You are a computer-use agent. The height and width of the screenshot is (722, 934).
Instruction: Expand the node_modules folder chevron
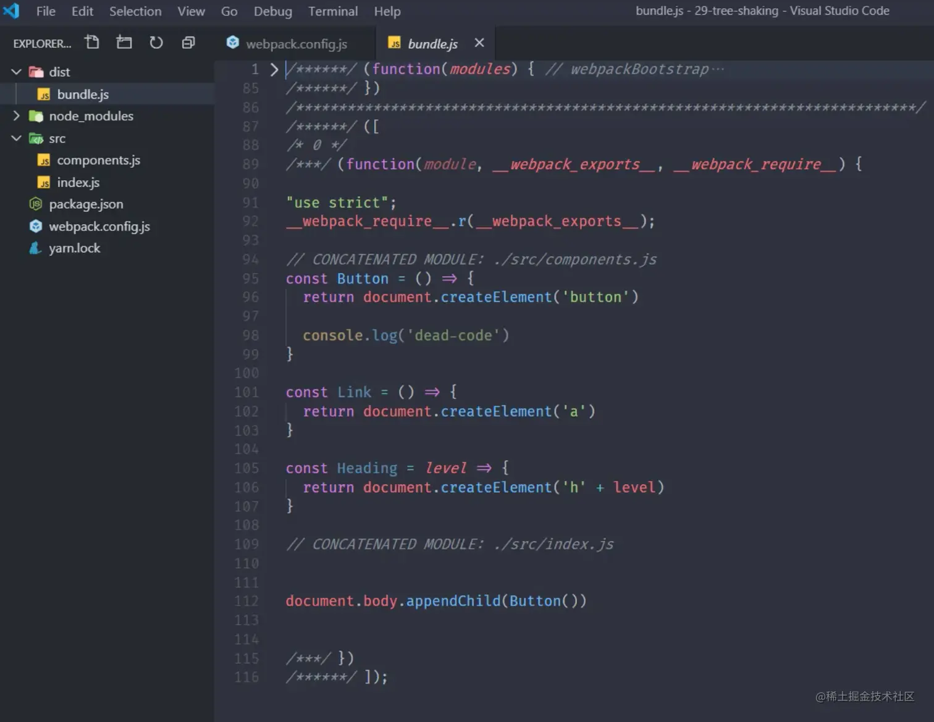[x=17, y=116]
